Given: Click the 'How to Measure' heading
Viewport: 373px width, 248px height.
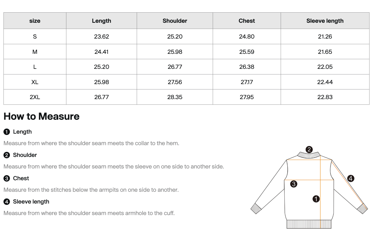Looking at the screenshot, I should coord(41,117).
